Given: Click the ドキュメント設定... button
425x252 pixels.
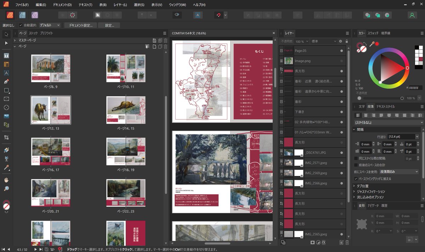Looking at the screenshot, I should click(81, 25).
